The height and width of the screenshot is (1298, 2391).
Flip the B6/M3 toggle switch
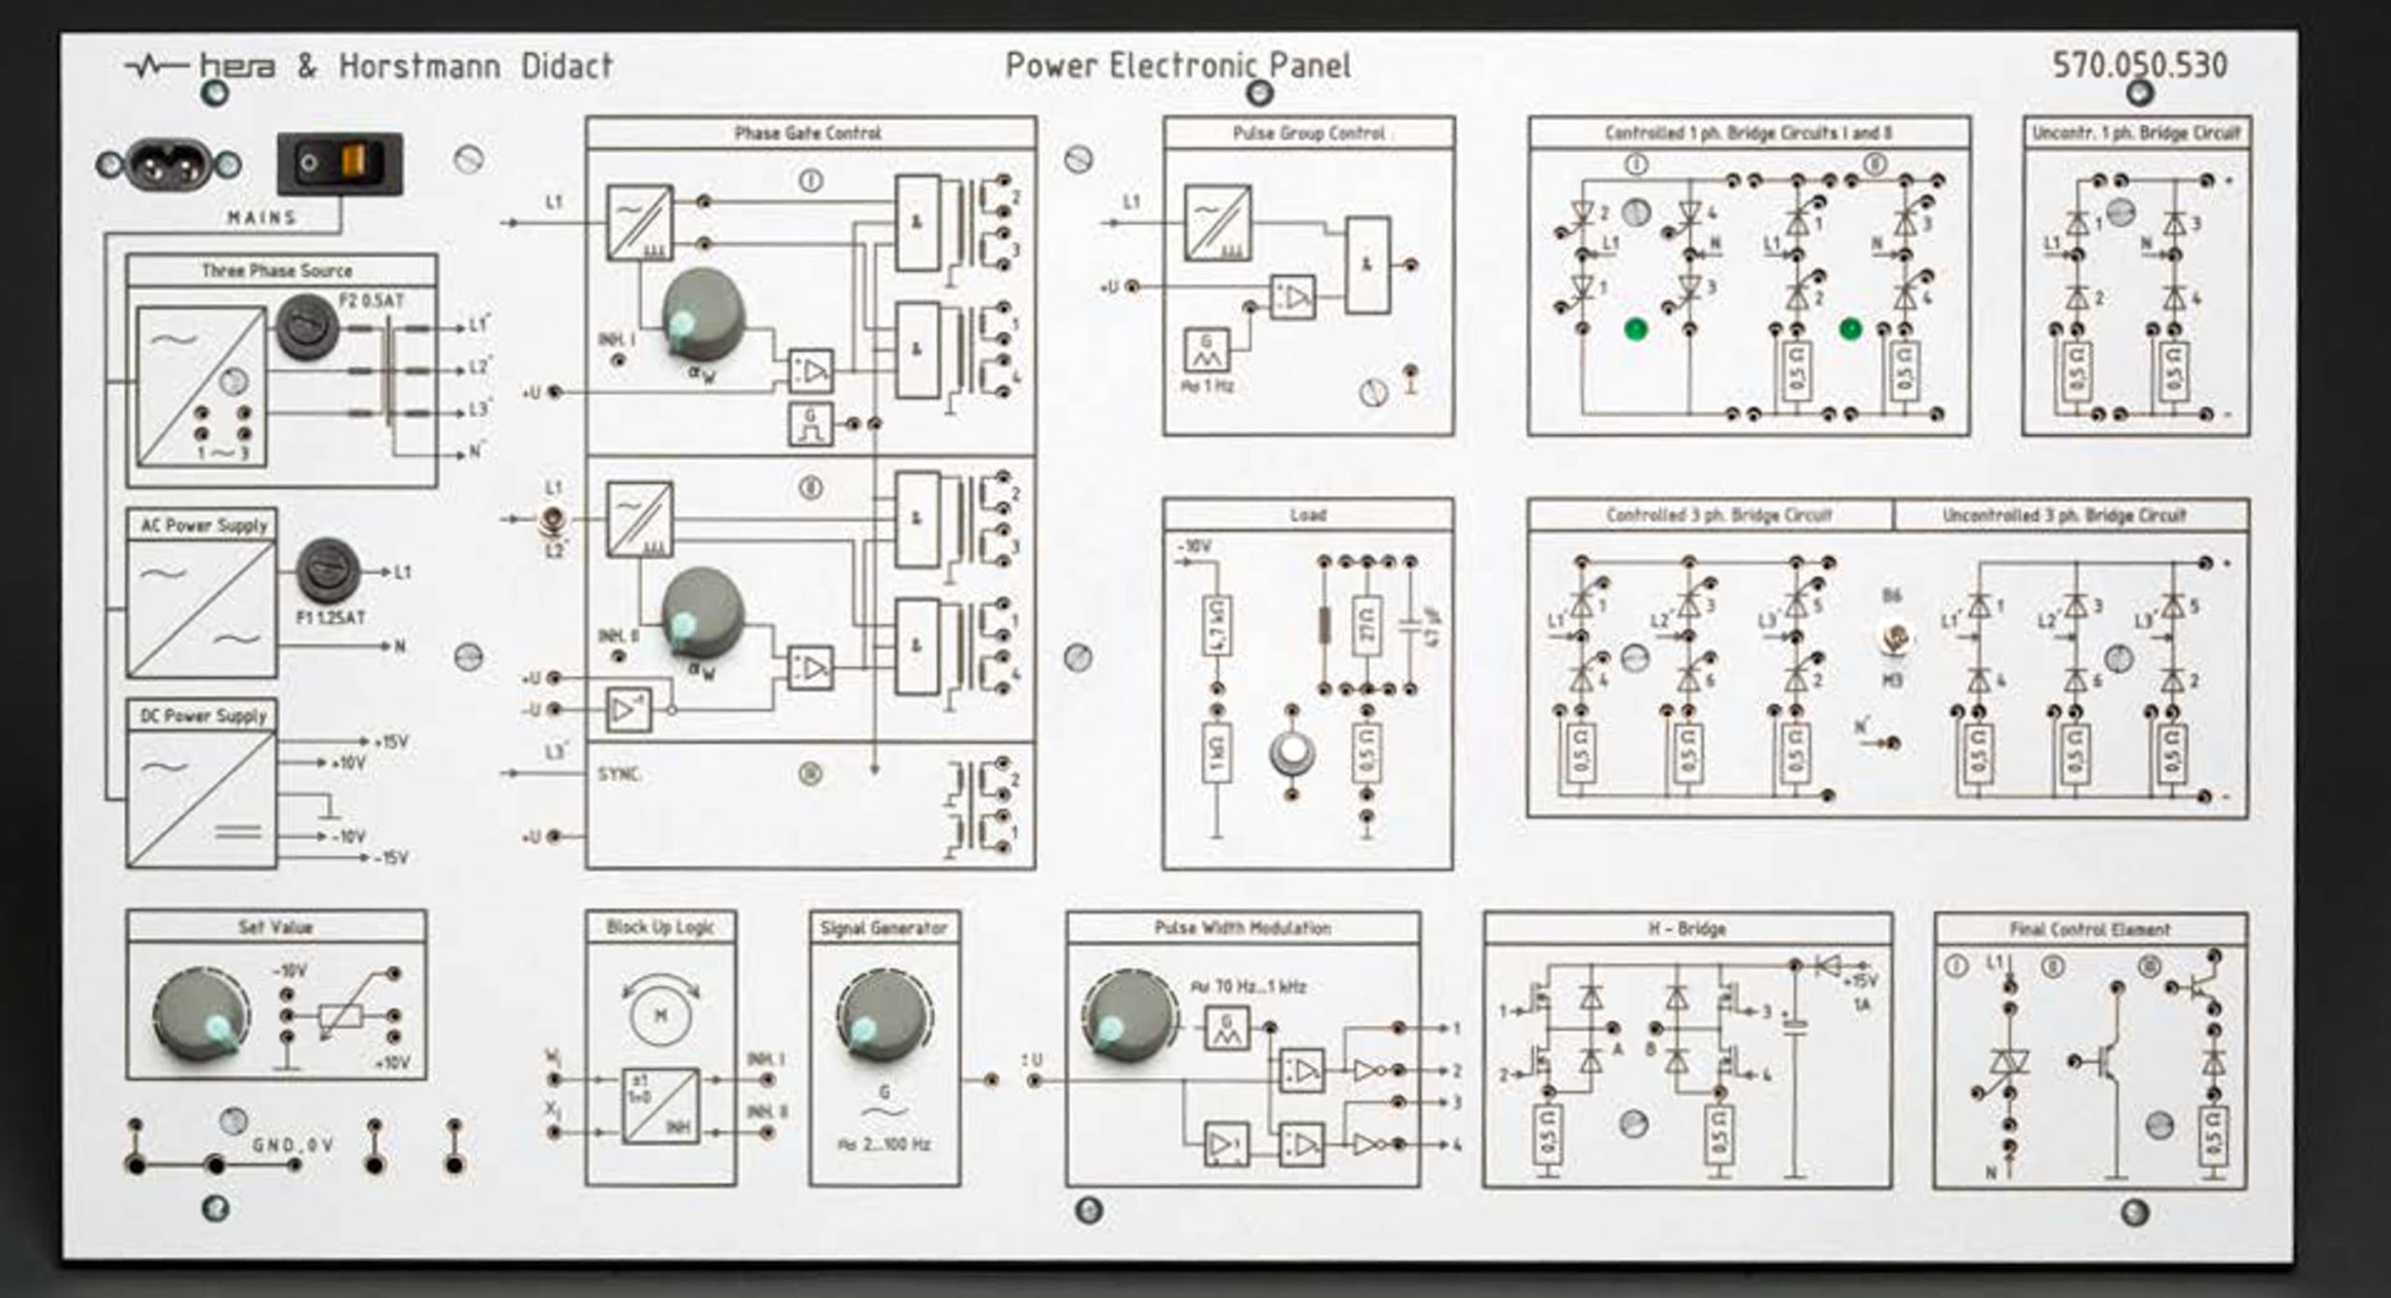pos(1896,640)
